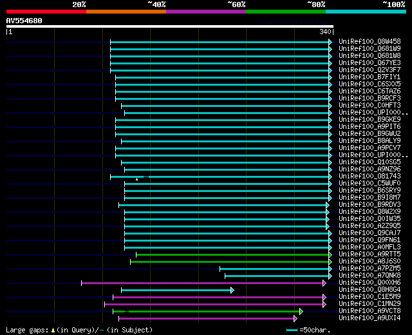Click the green arrowhead ending the A9VCT8 bar
Screen dimensions: 412x335
(x=301, y=312)
